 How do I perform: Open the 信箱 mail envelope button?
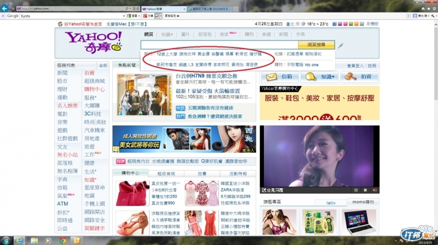[279, 76]
